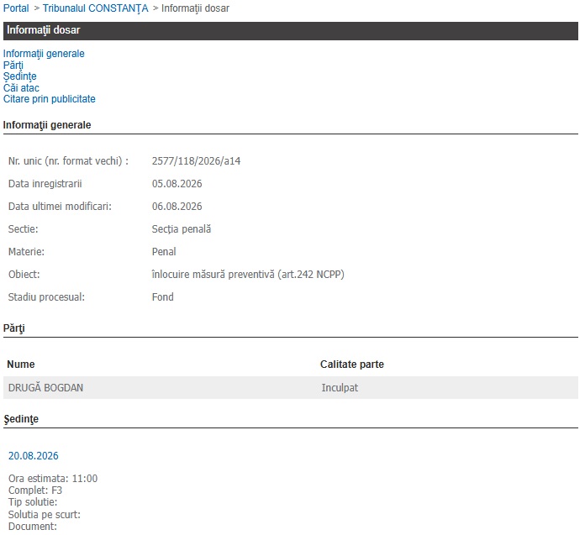
Task: Click the Document label
Action: tap(33, 527)
